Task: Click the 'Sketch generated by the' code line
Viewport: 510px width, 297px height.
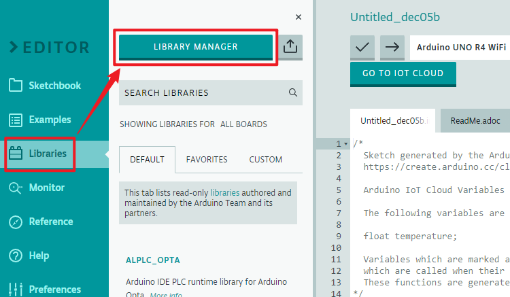Action: point(437,156)
